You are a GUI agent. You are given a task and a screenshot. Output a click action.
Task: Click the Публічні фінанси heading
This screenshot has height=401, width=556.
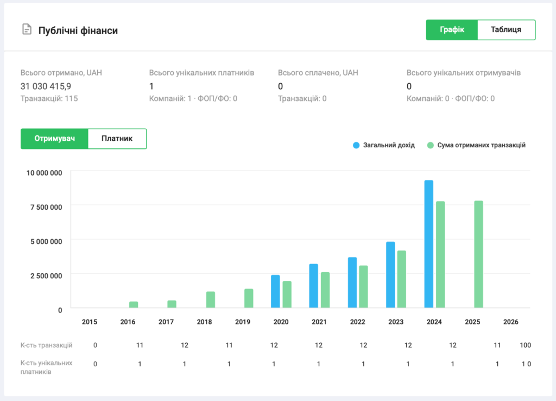[x=78, y=30]
